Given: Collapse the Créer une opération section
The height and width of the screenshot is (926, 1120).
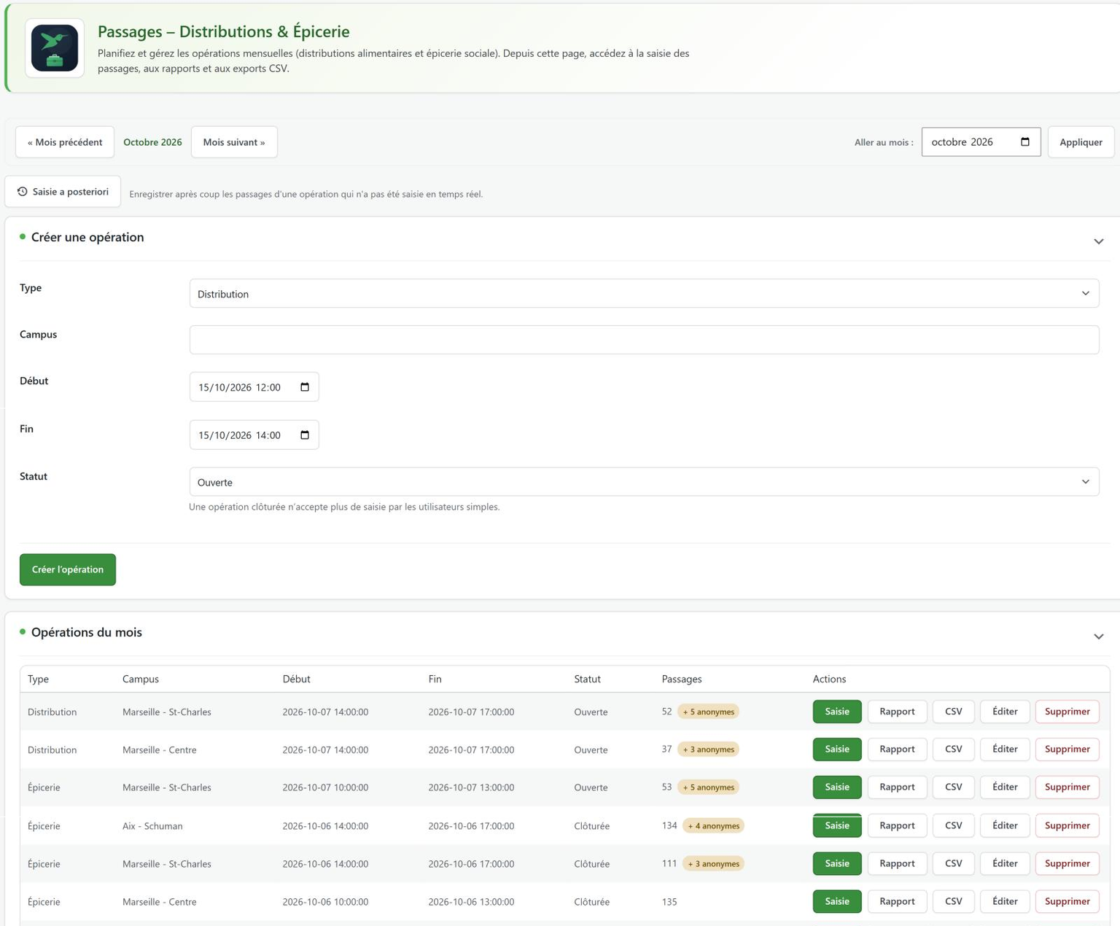Looking at the screenshot, I should point(1098,241).
